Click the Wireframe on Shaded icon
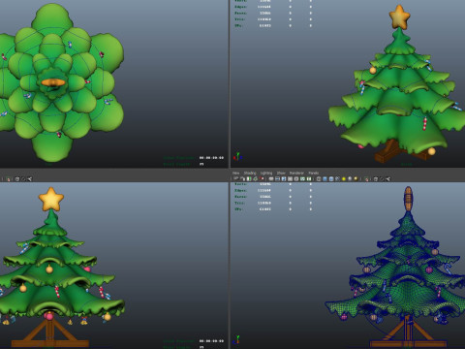 pos(337,178)
